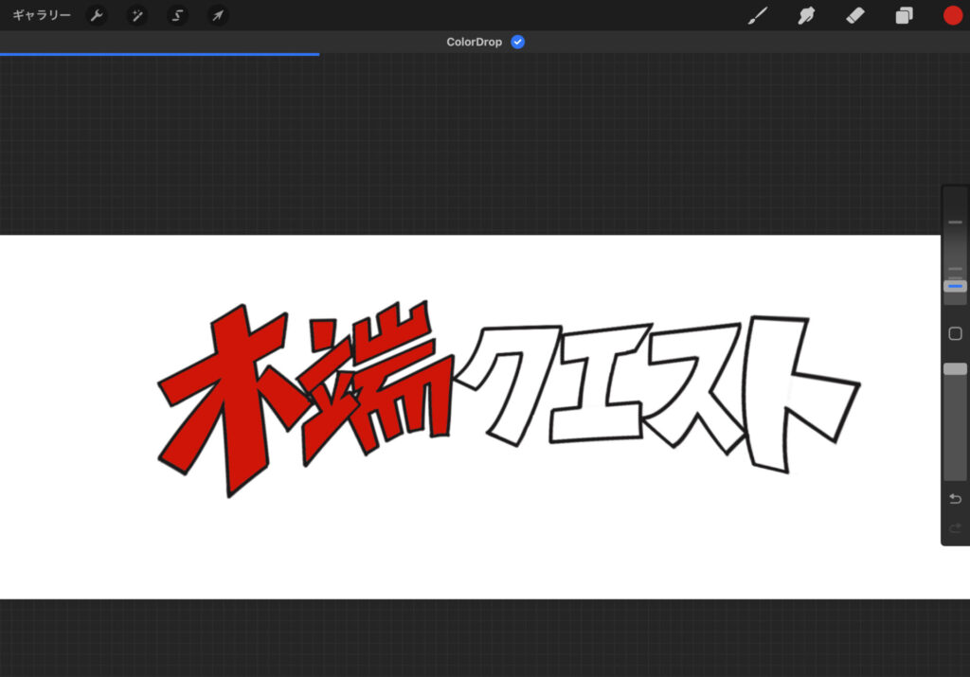Open the red active color picker
The image size is (970, 677).
(x=953, y=15)
